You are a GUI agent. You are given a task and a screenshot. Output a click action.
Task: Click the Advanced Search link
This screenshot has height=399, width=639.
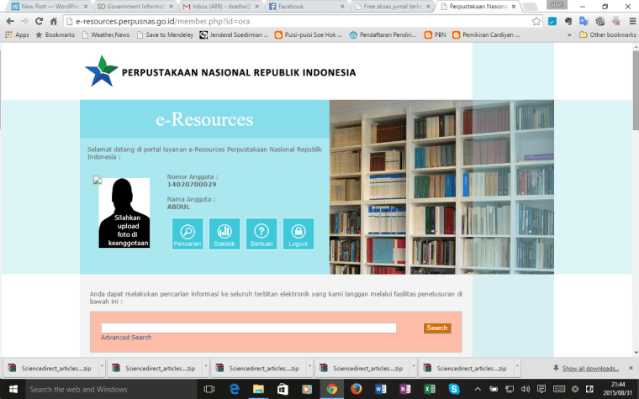click(126, 338)
